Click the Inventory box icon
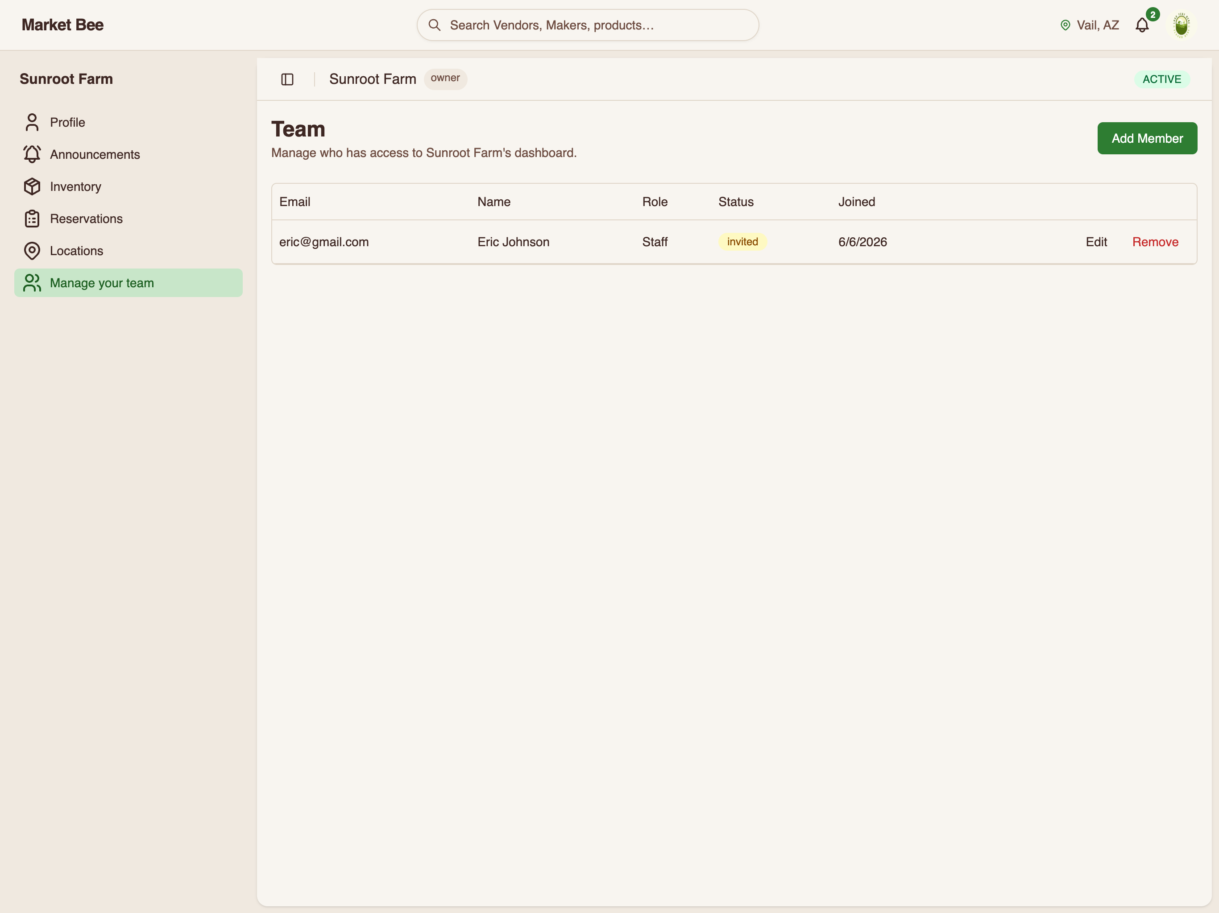 coord(32,186)
